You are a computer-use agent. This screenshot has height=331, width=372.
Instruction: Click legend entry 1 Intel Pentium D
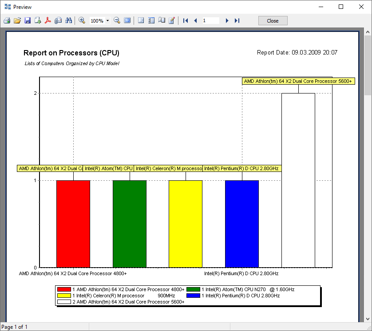tap(241, 296)
